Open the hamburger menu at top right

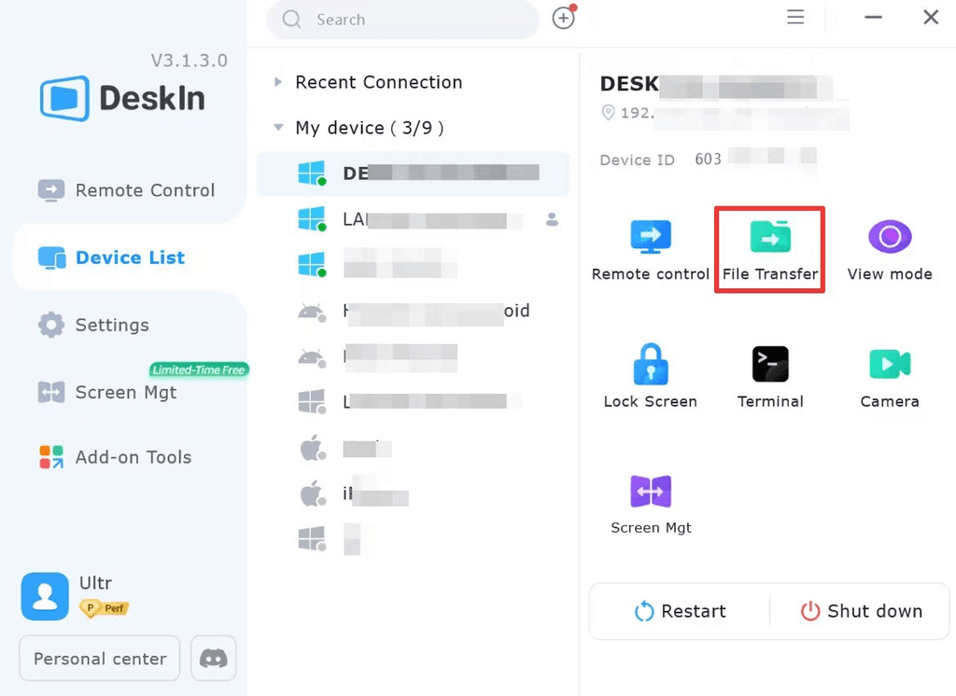(795, 17)
